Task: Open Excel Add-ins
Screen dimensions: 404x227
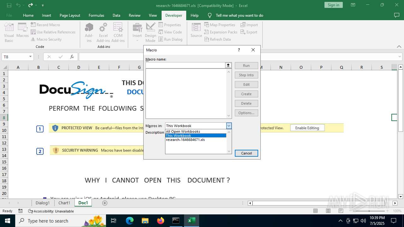Action: click(x=103, y=32)
